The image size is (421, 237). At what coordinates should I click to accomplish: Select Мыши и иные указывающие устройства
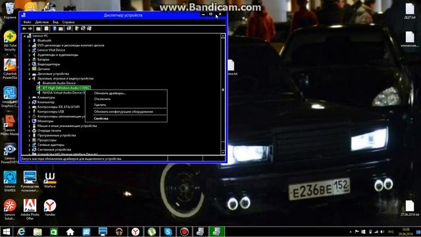67,126
